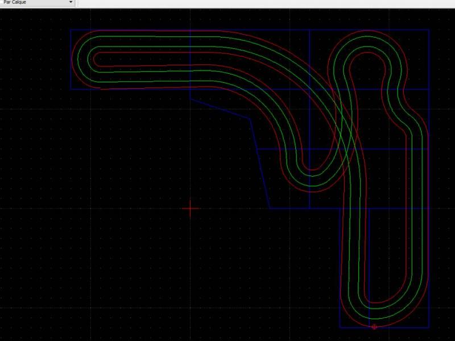Click the leftmost tip of the red outer hairpin

72,59
